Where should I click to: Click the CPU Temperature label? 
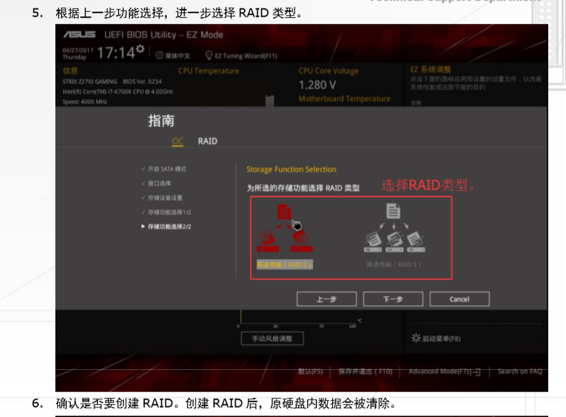pyautogui.click(x=208, y=71)
